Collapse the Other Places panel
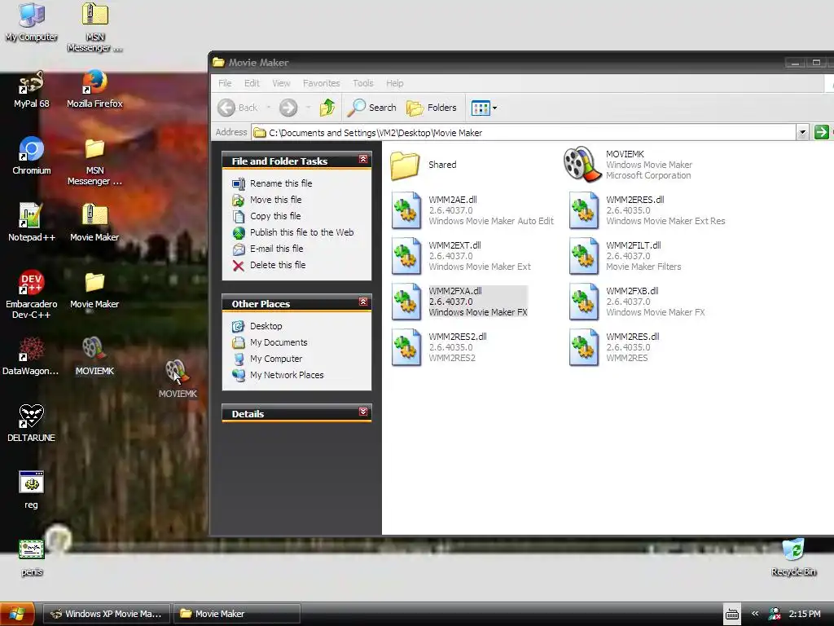 tap(363, 302)
